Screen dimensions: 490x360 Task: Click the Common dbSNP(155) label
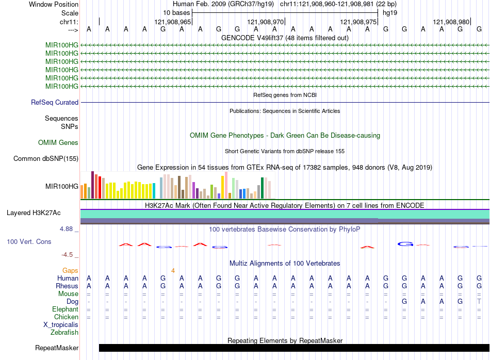pos(45,158)
